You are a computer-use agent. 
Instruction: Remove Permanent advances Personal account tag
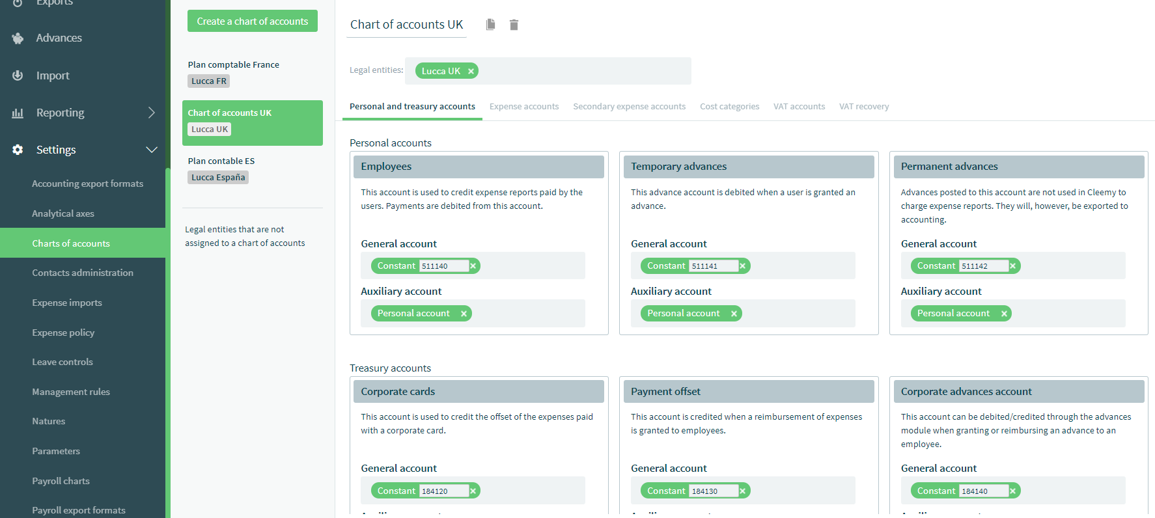point(1004,314)
